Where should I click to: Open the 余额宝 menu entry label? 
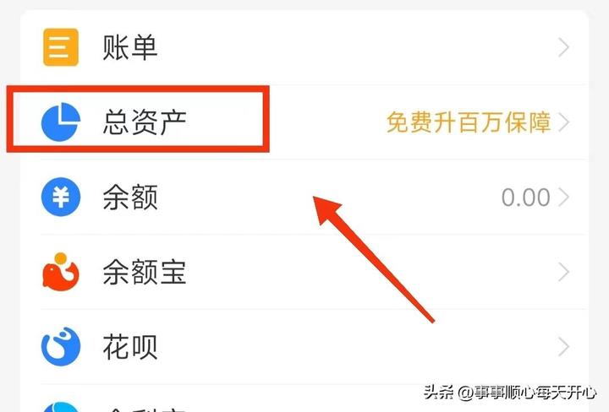pos(145,272)
